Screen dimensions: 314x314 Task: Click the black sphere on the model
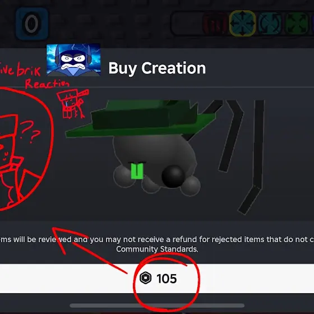pos(173,177)
